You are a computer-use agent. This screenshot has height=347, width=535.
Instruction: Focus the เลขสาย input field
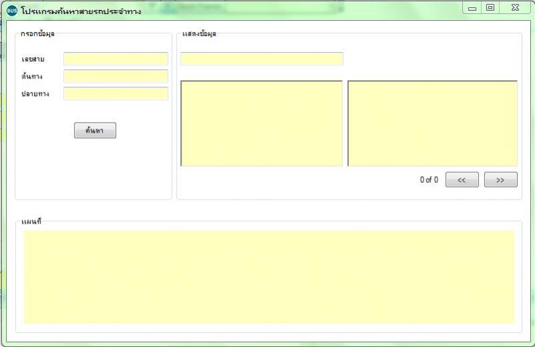pos(115,59)
